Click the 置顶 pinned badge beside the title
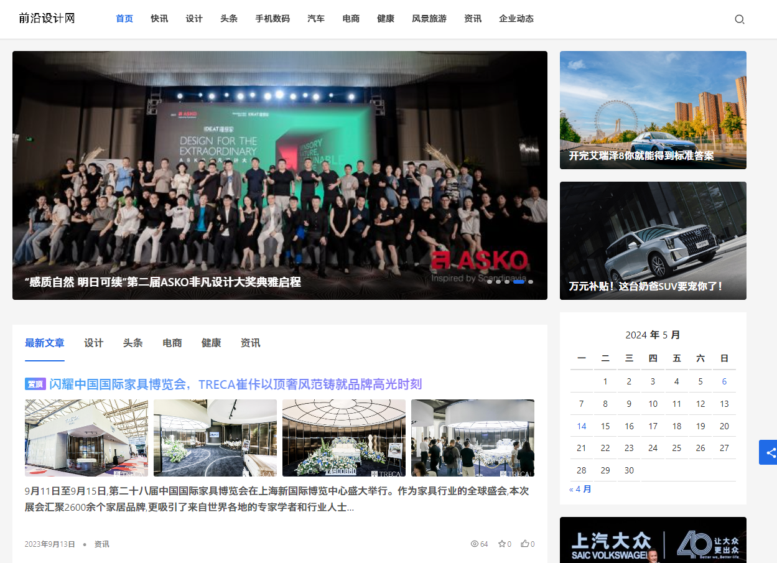This screenshot has height=563, width=777. pos(35,384)
